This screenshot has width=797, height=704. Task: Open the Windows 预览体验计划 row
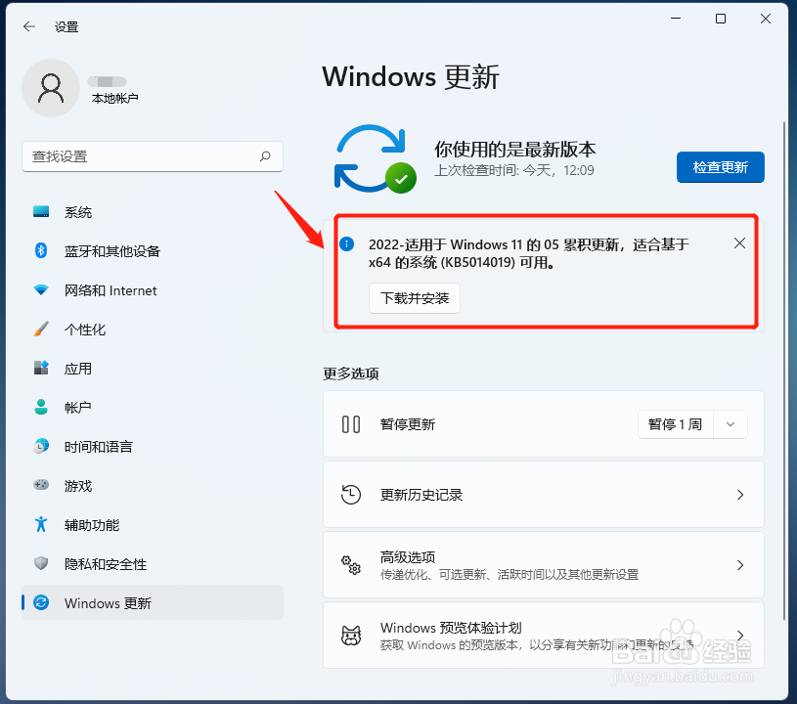[544, 635]
